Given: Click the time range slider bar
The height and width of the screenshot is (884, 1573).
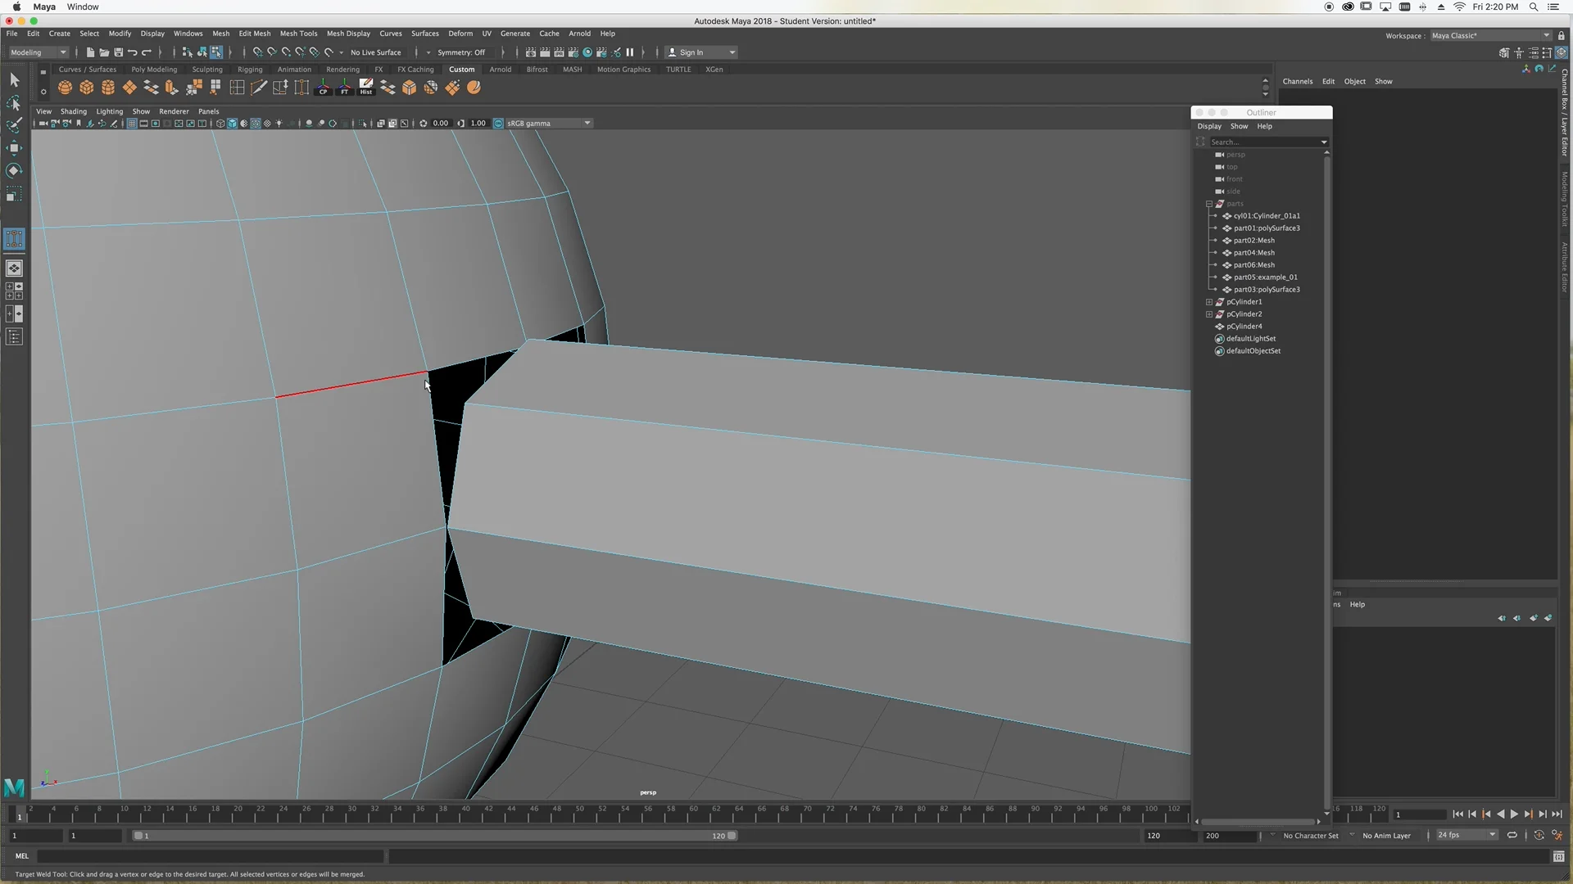Looking at the screenshot, I should coord(434,836).
